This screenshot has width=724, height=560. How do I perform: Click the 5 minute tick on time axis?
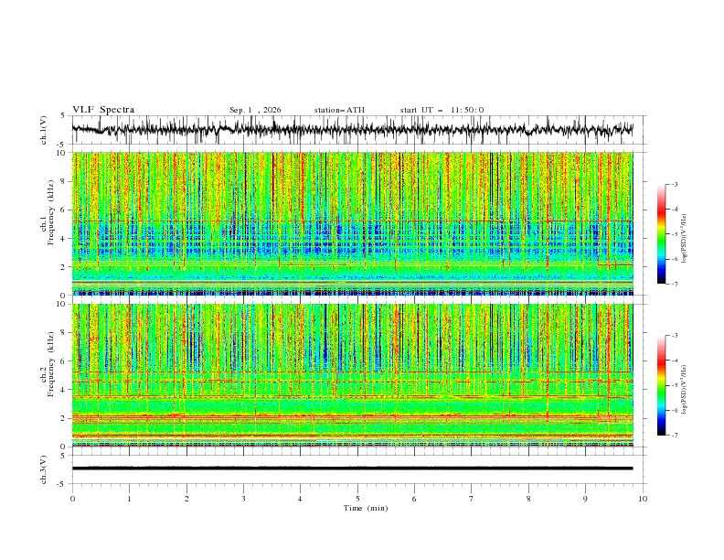click(357, 499)
